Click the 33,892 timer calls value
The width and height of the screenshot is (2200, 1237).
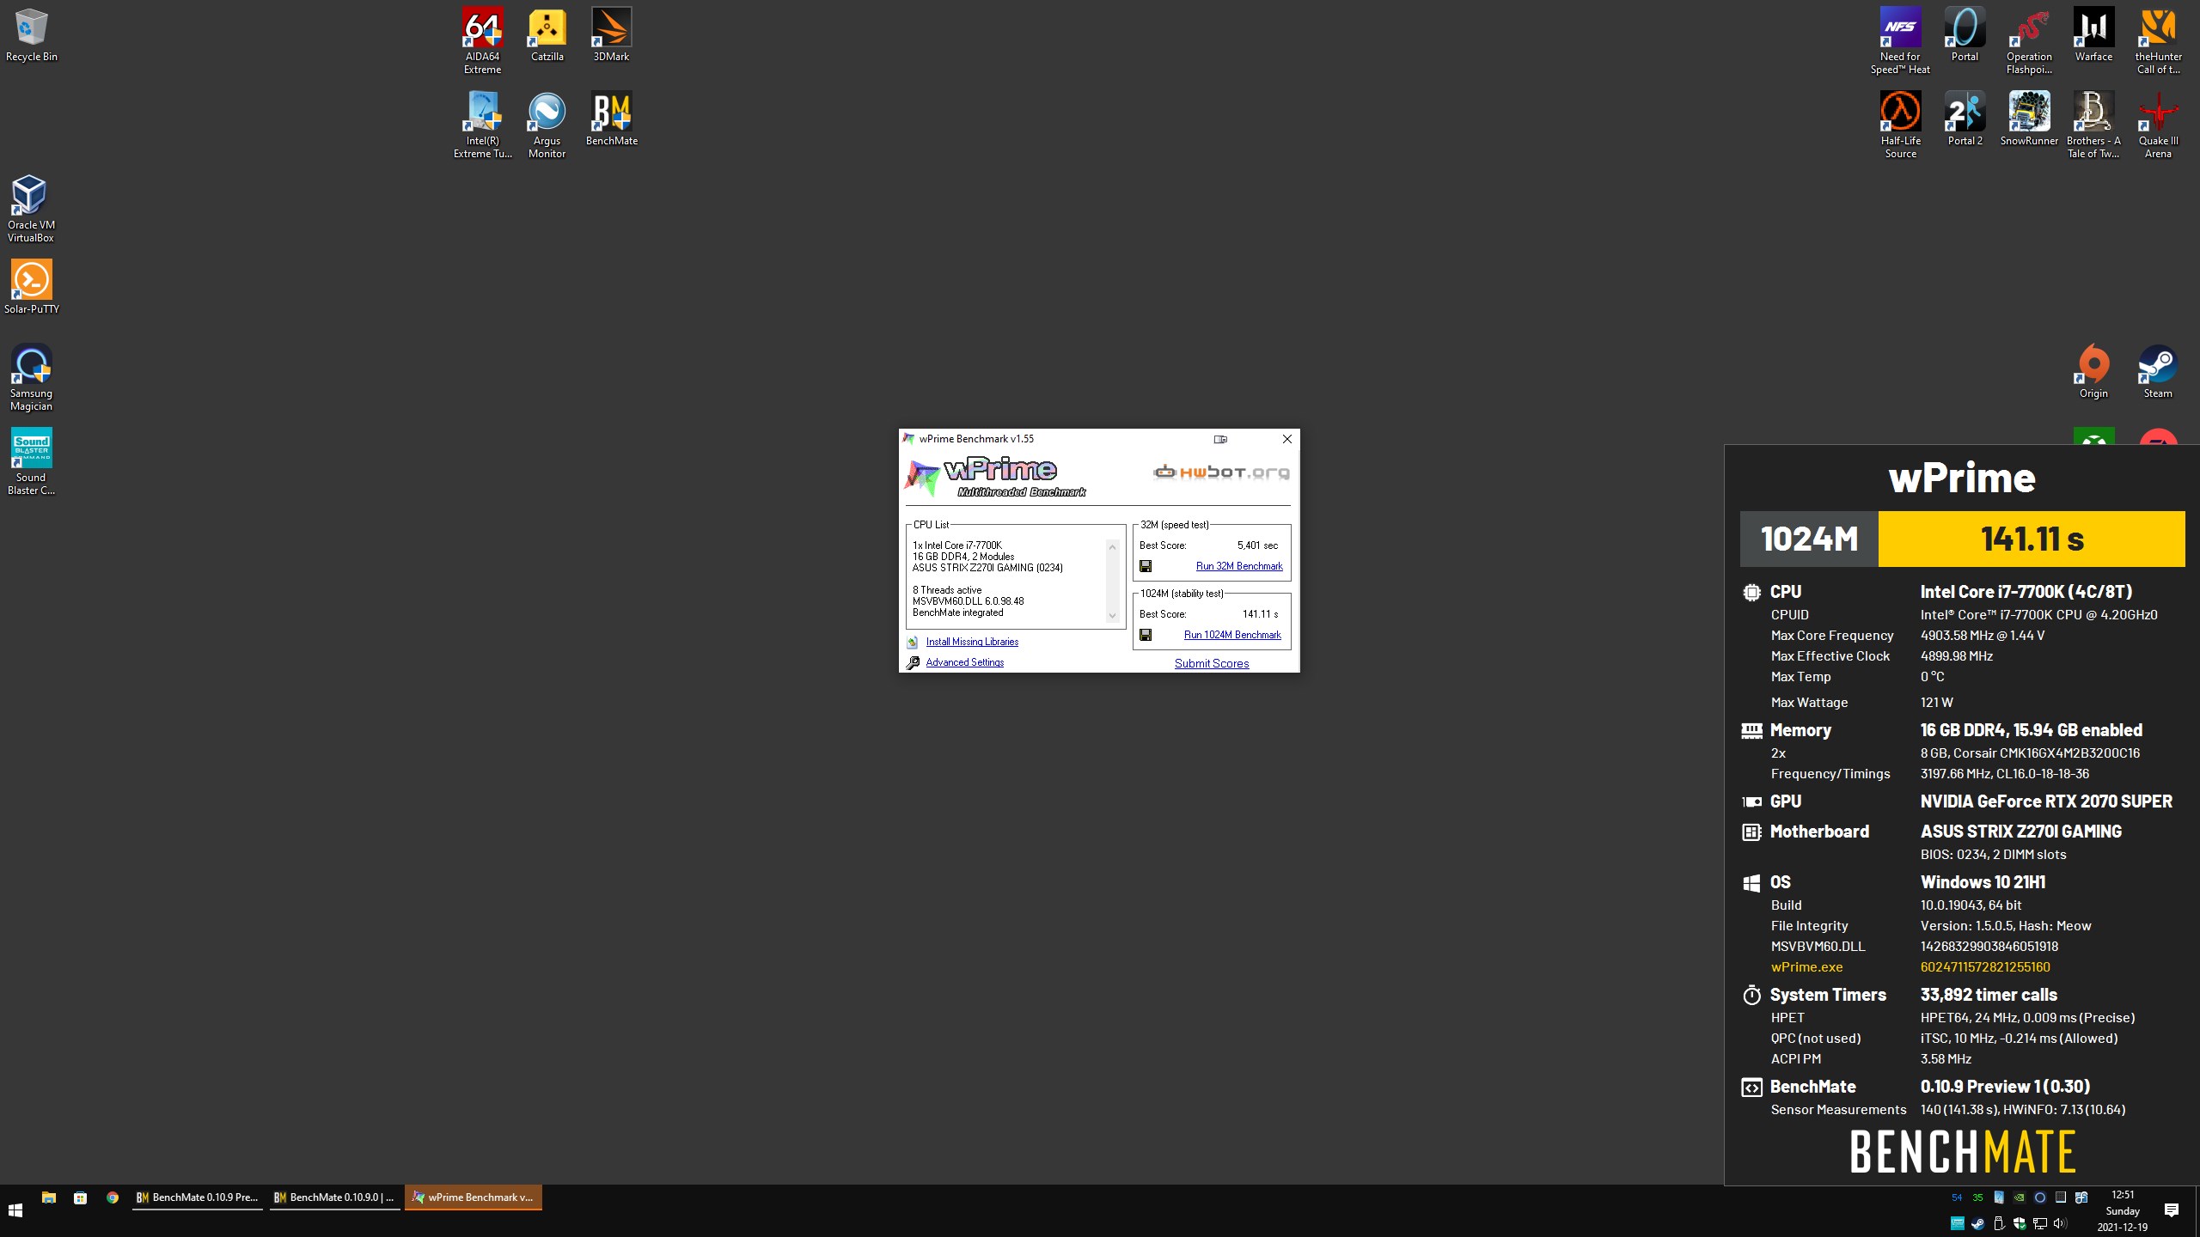1989,995
